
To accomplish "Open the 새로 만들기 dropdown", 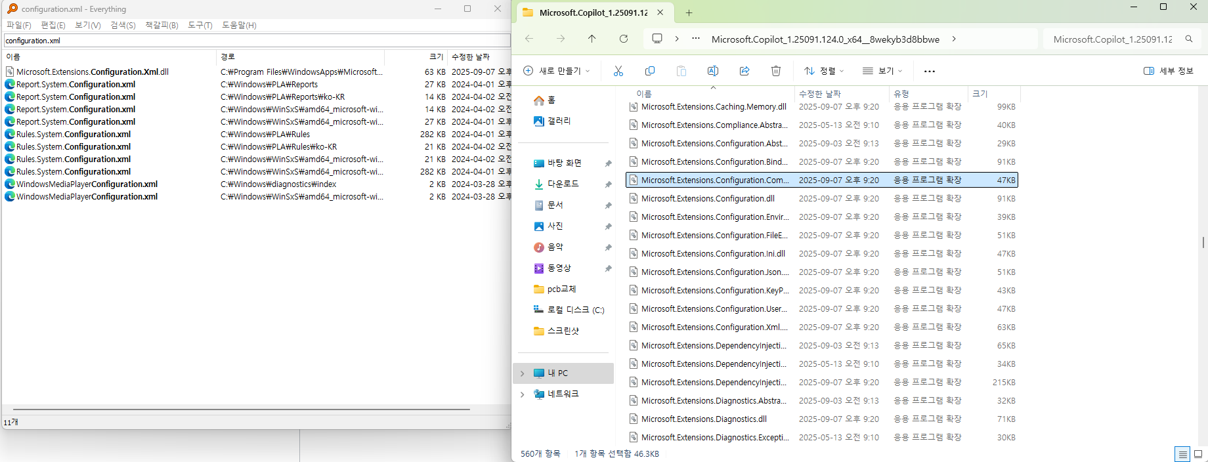I will point(557,71).
